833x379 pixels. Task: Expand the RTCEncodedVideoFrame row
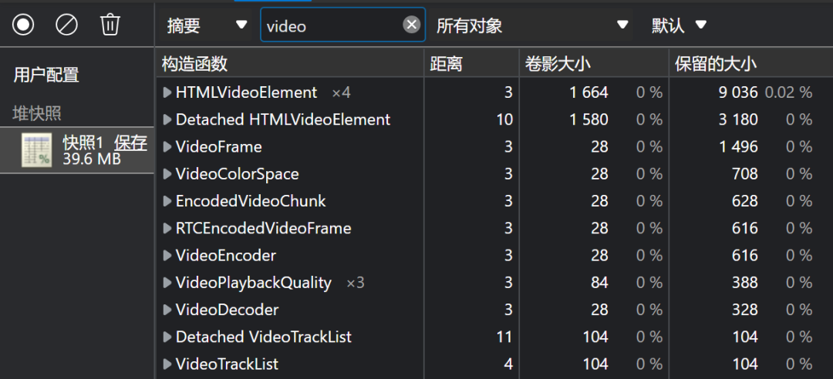click(167, 228)
